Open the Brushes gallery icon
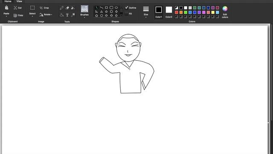The width and height of the screenshot is (273, 154). coord(84,9)
